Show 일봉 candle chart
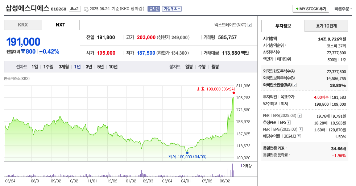Image resolution: width=356 pixels, height=186 pixels. point(189,67)
